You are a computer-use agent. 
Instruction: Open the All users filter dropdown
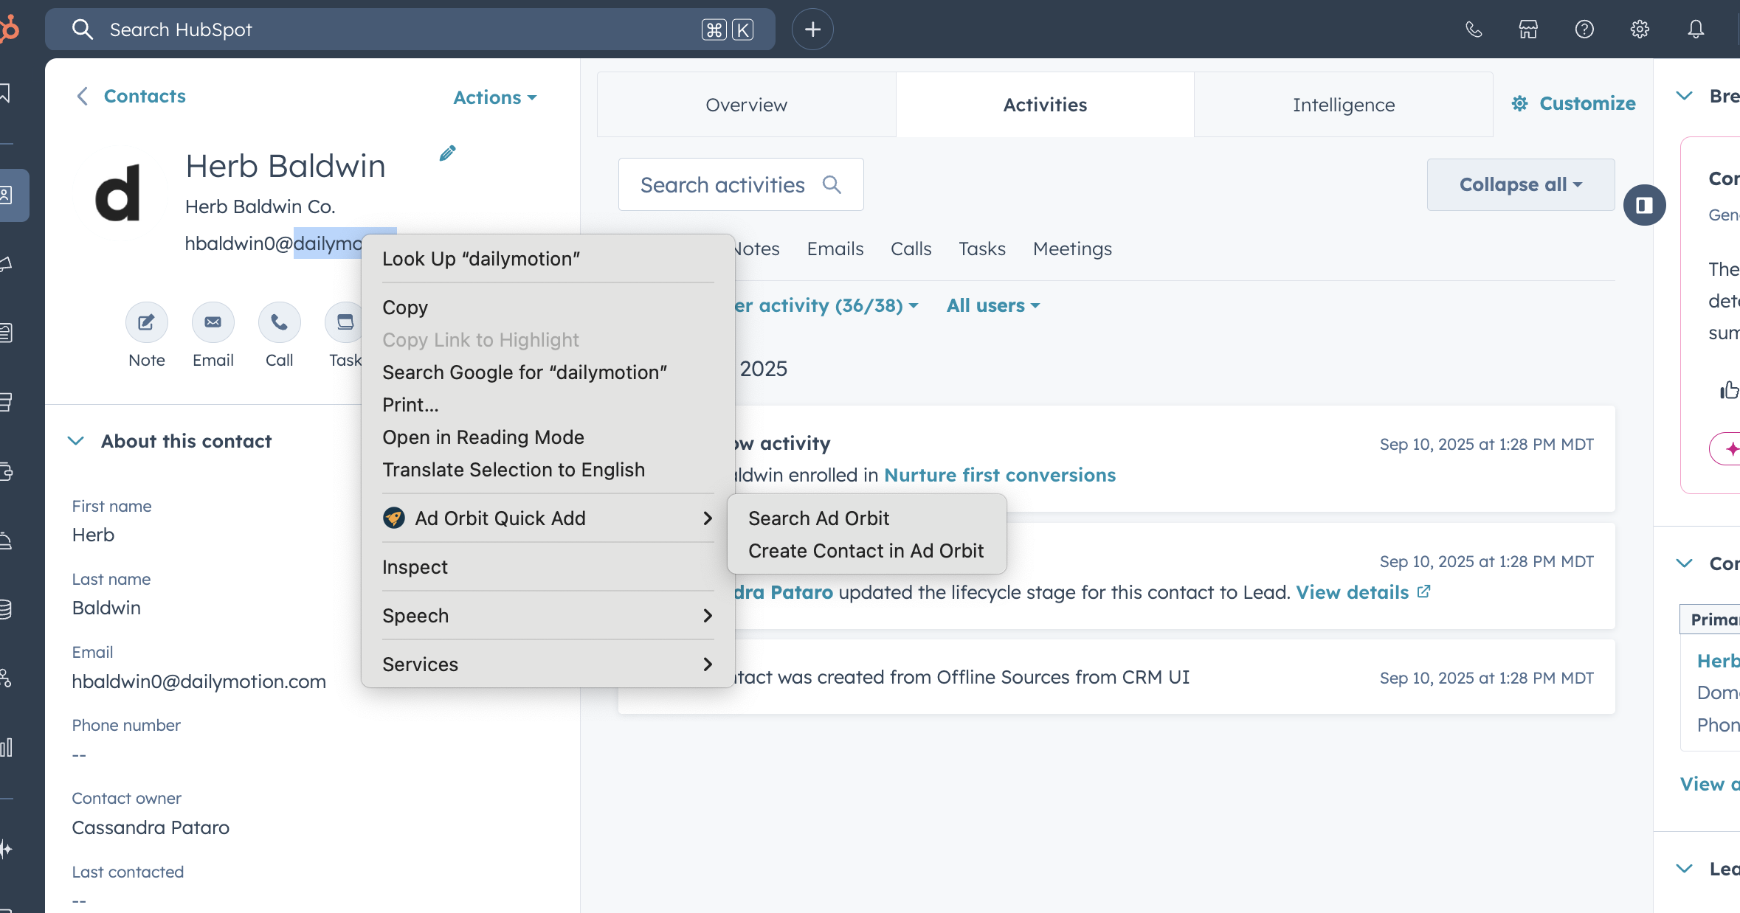(x=992, y=305)
